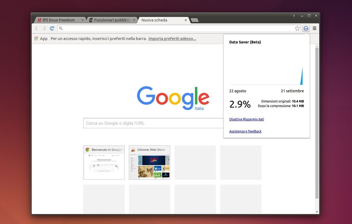The width and height of the screenshot is (352, 224).
Task: Bookmark page with the star icon
Action: 297,28
